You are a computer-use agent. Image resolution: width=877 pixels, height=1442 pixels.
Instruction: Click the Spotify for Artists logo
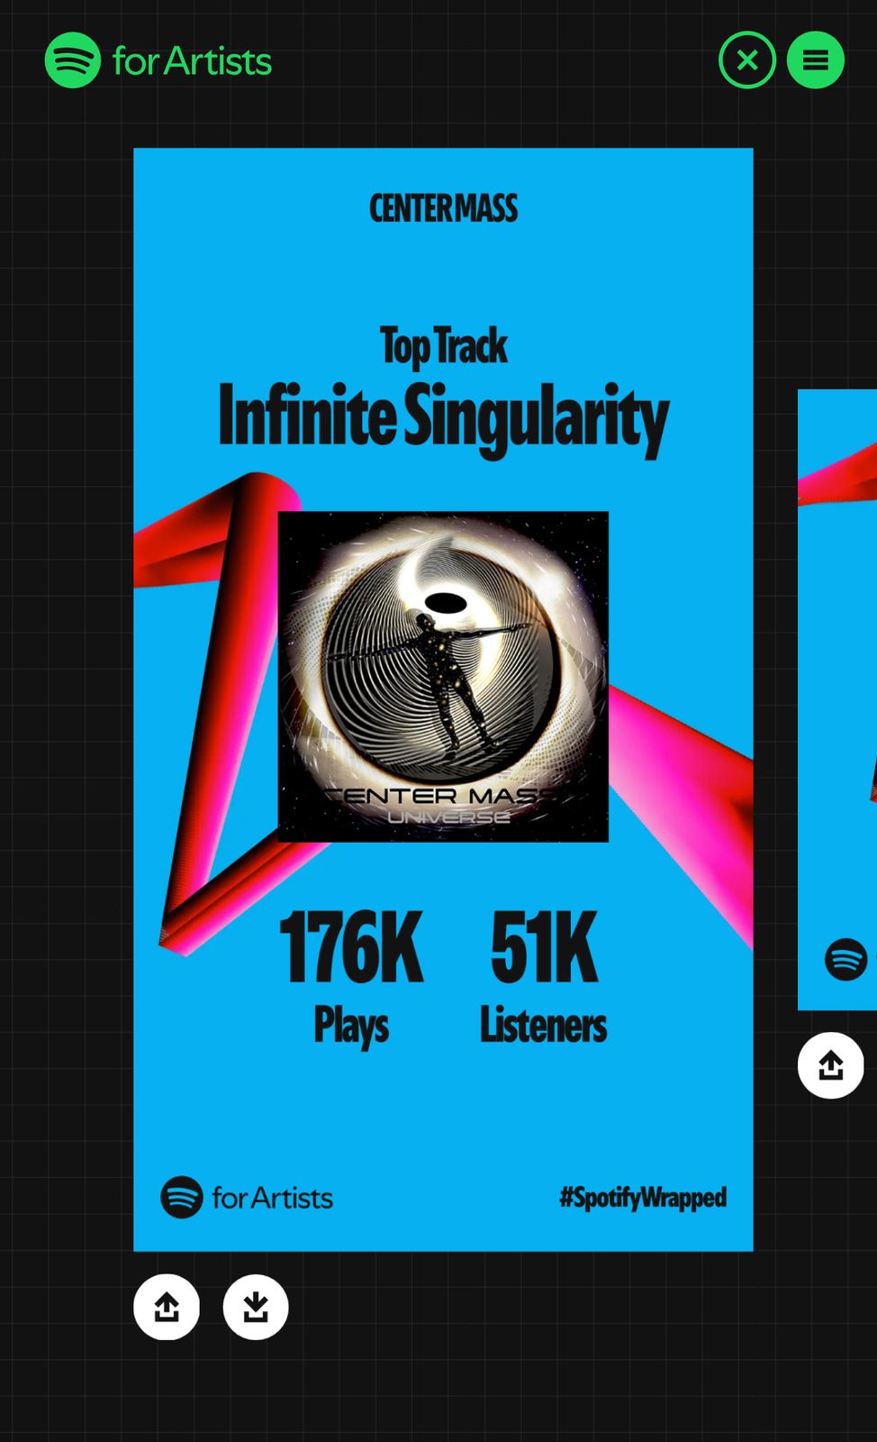point(158,60)
